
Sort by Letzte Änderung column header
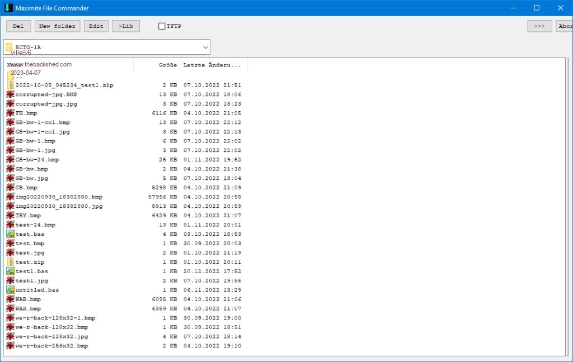(213, 65)
